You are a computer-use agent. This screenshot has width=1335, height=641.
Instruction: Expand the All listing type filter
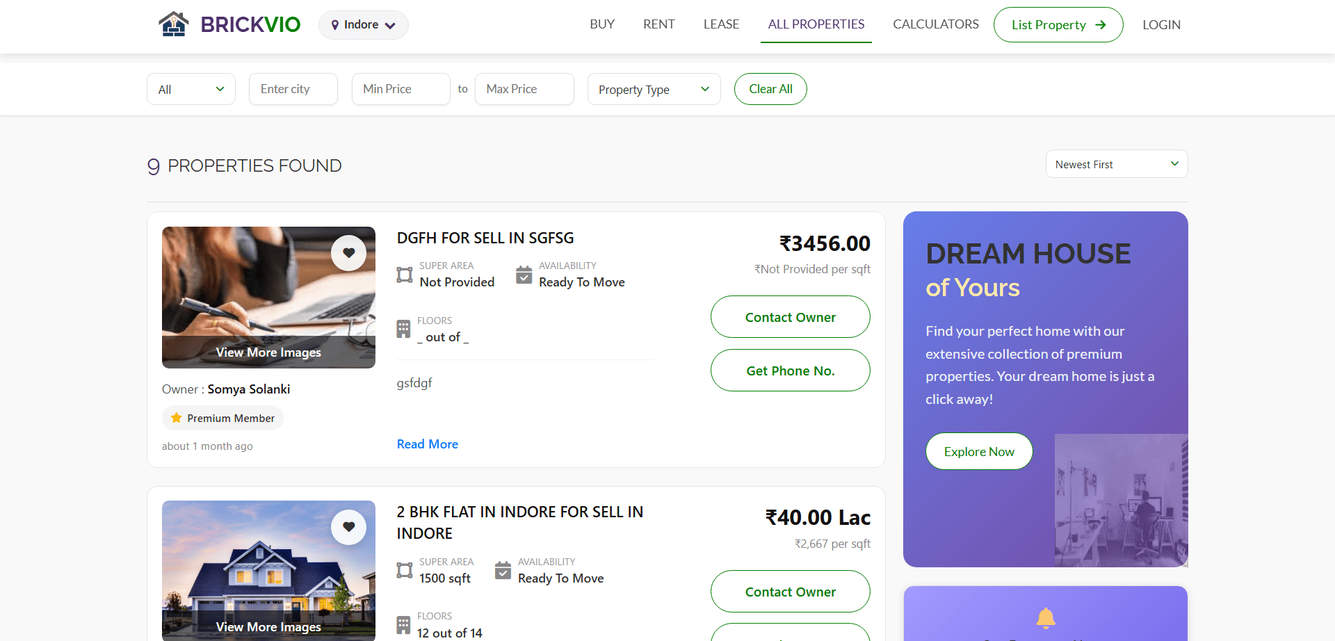[x=191, y=89]
